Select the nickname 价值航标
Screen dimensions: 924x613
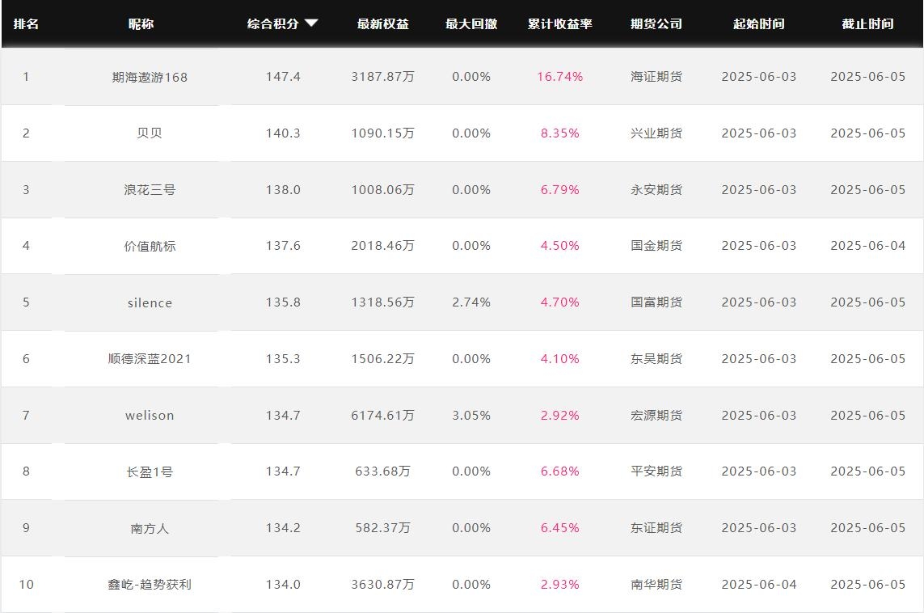point(150,247)
